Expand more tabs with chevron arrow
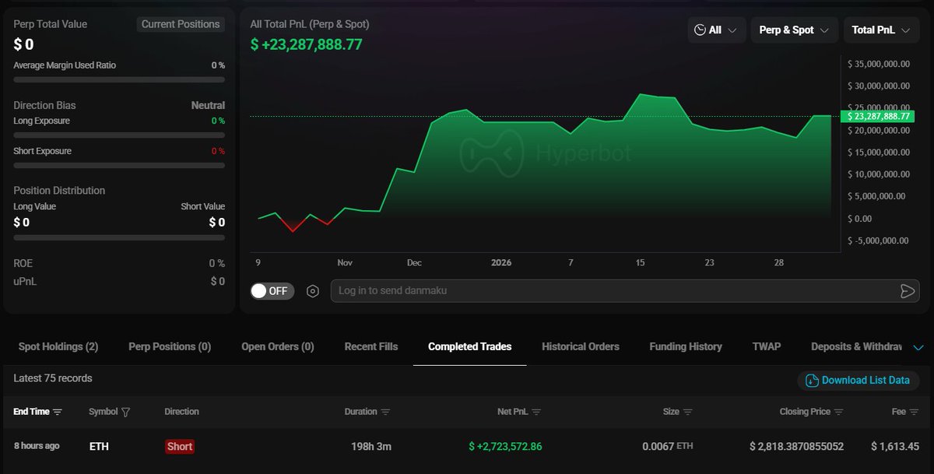The image size is (934, 474). [918, 347]
